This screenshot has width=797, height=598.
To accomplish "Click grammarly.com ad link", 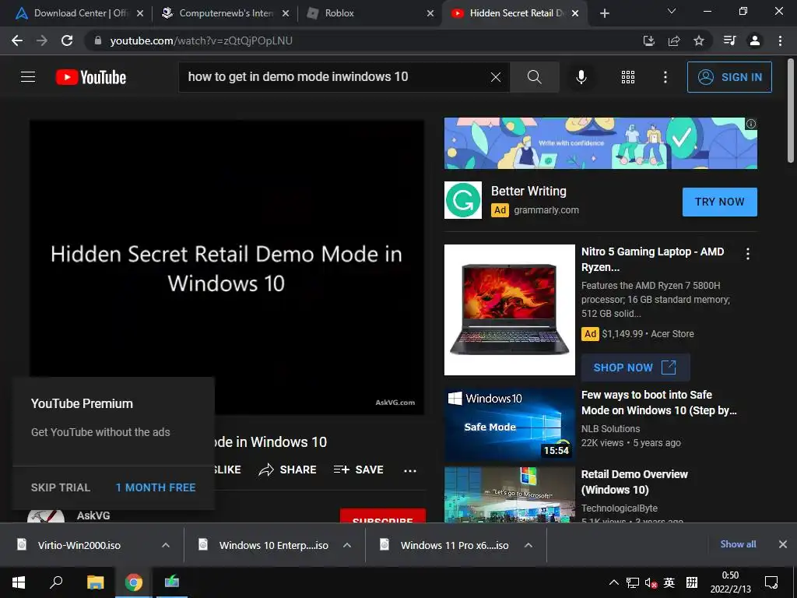I will (546, 210).
